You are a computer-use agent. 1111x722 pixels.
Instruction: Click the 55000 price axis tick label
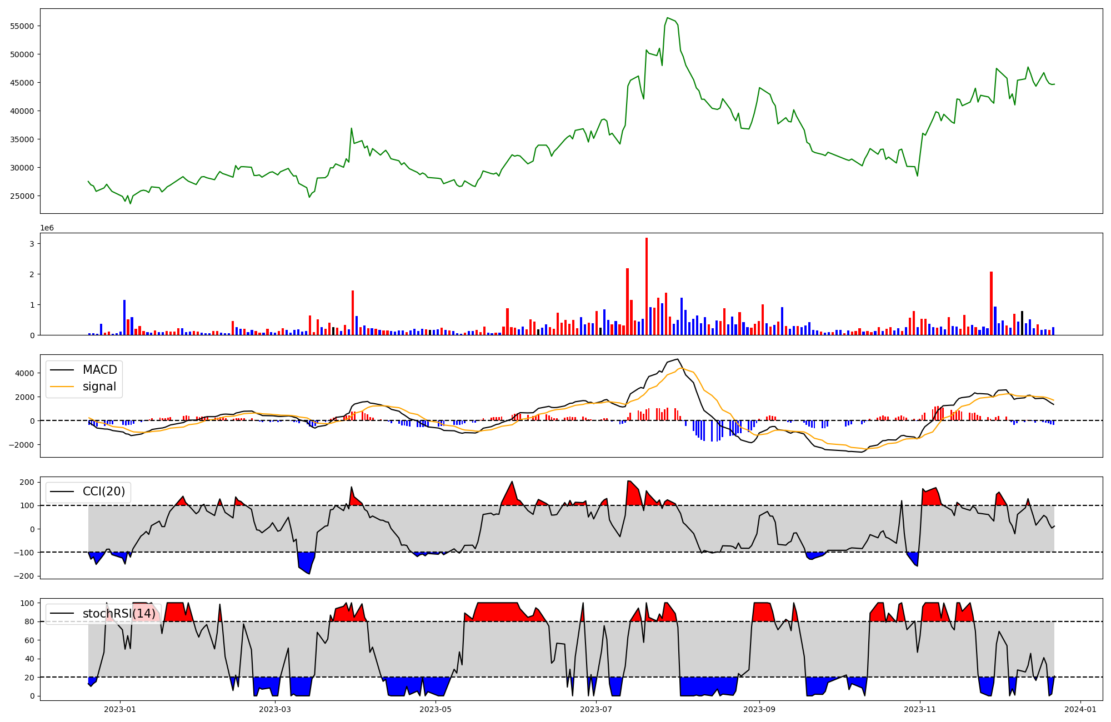click(22, 26)
